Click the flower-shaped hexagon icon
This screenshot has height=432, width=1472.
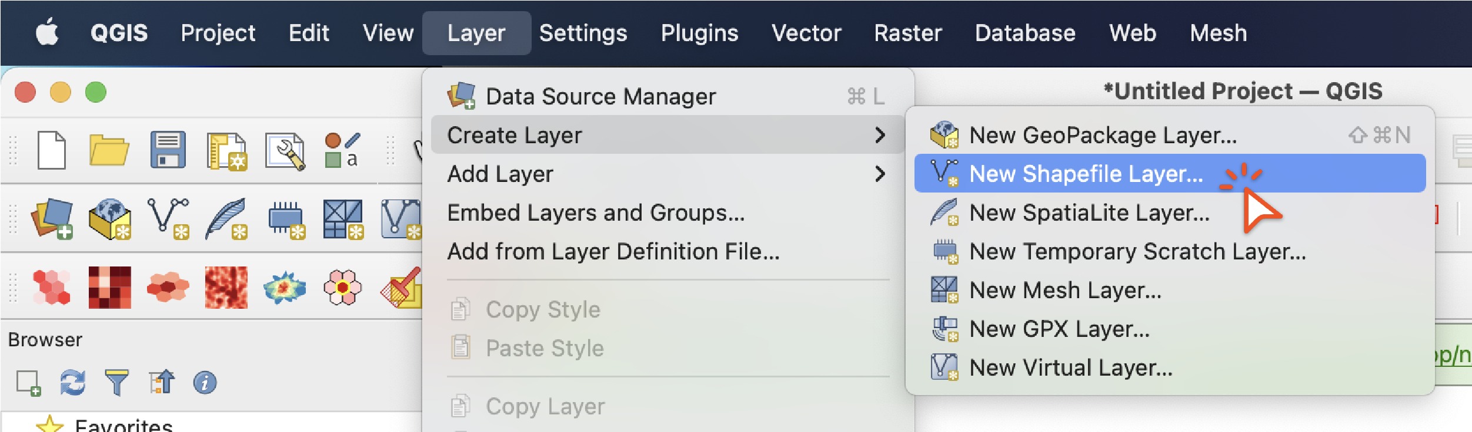342,287
